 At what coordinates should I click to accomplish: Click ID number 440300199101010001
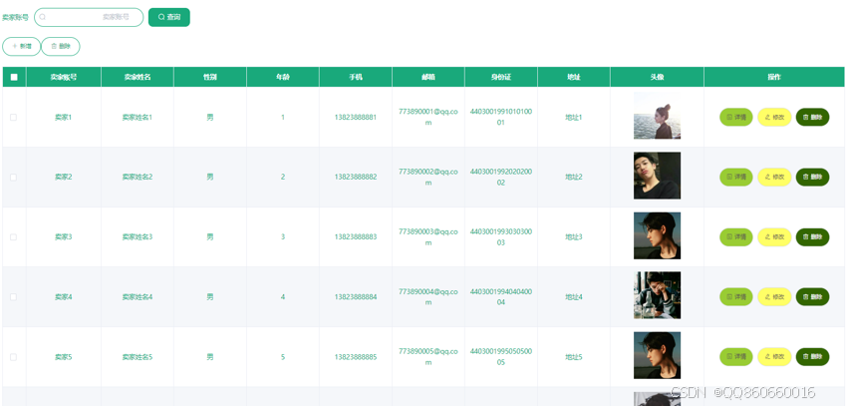pos(501,117)
